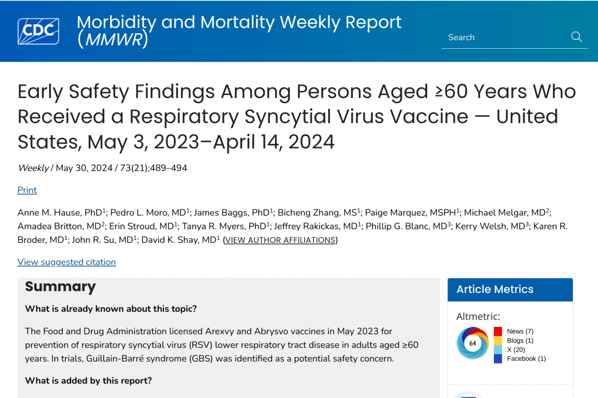Click the Weekly link in citation line
This screenshot has height=398, width=598.
33,168
